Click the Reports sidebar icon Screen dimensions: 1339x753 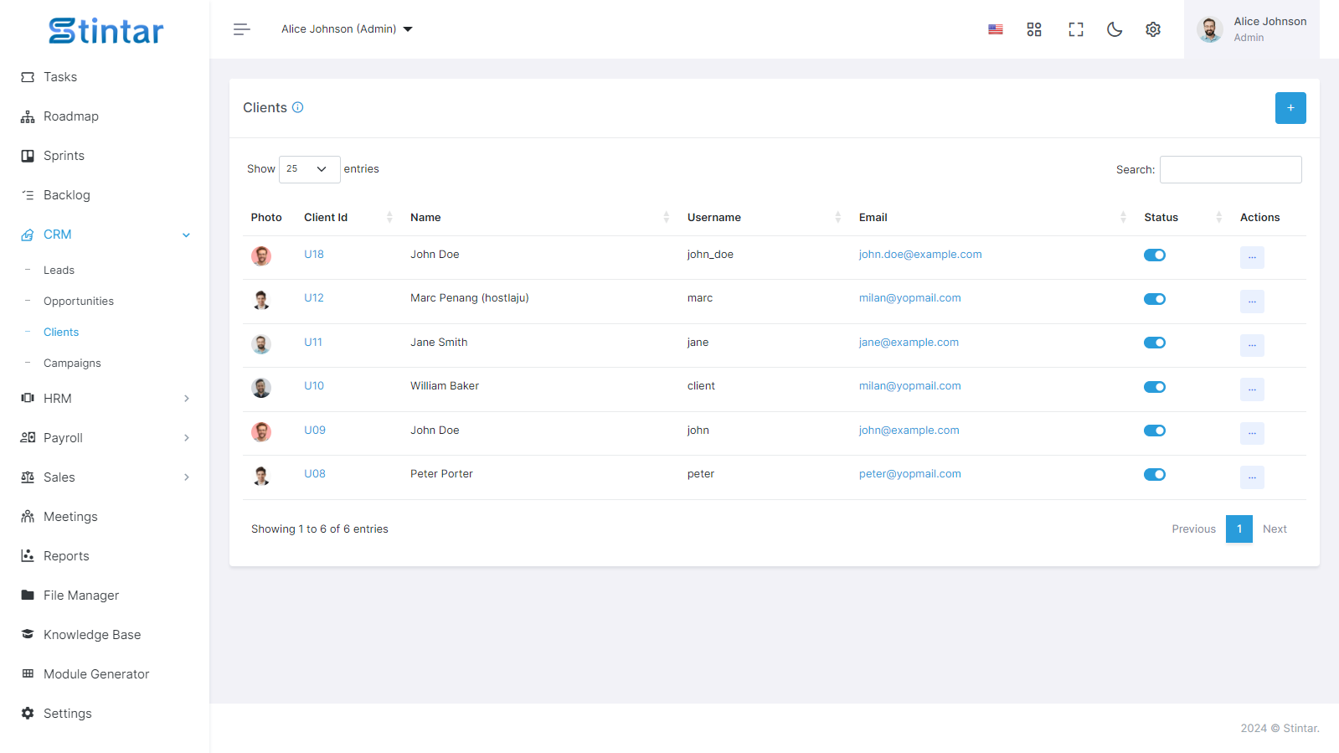tap(28, 556)
